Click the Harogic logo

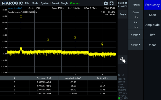(x=13, y=3)
